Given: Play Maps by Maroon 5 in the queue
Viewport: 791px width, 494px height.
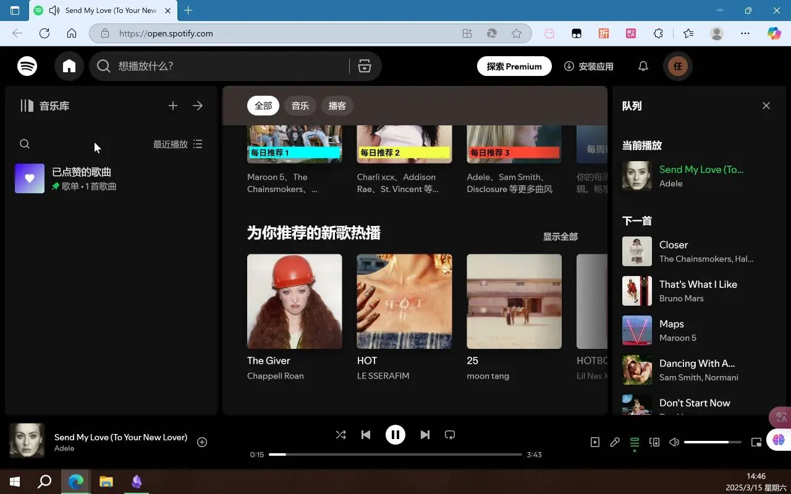Looking at the screenshot, I should pyautogui.click(x=699, y=330).
